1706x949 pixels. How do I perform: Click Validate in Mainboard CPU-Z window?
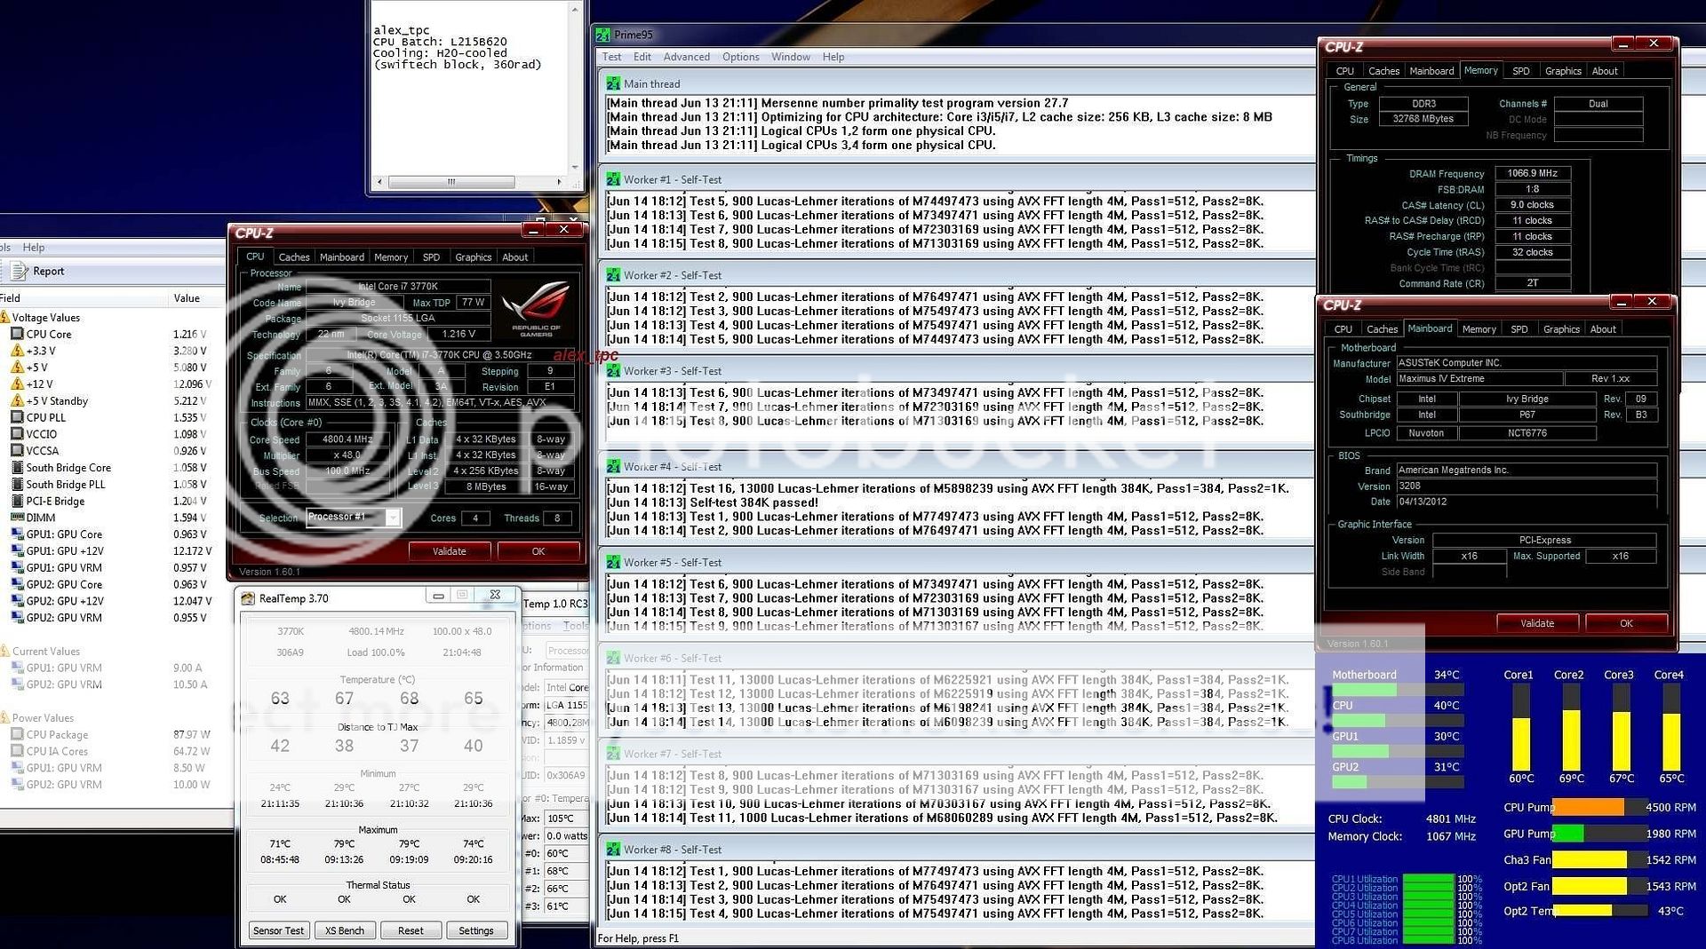click(1537, 623)
